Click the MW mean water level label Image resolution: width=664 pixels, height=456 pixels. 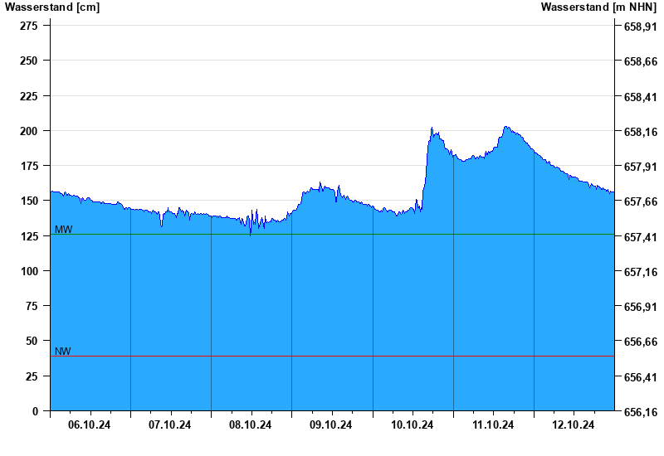[64, 230]
